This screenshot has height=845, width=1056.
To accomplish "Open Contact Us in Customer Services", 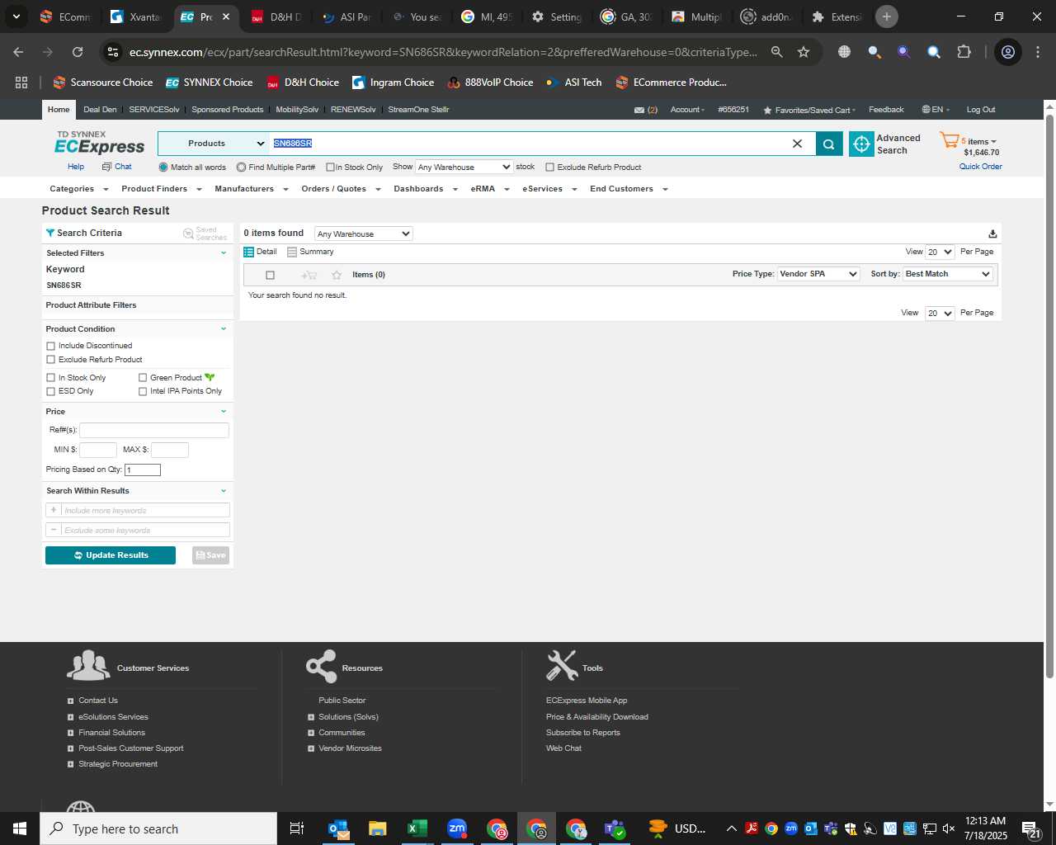I will (98, 701).
